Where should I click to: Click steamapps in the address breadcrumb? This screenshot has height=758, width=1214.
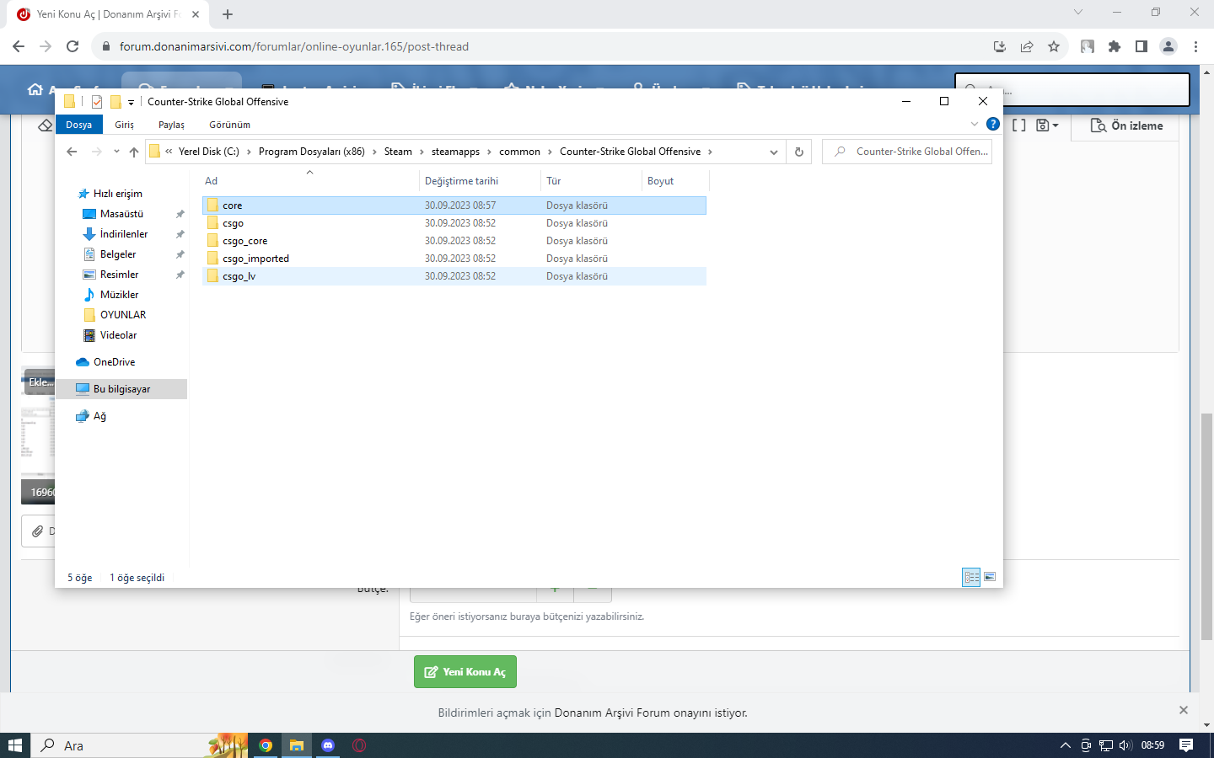click(455, 152)
